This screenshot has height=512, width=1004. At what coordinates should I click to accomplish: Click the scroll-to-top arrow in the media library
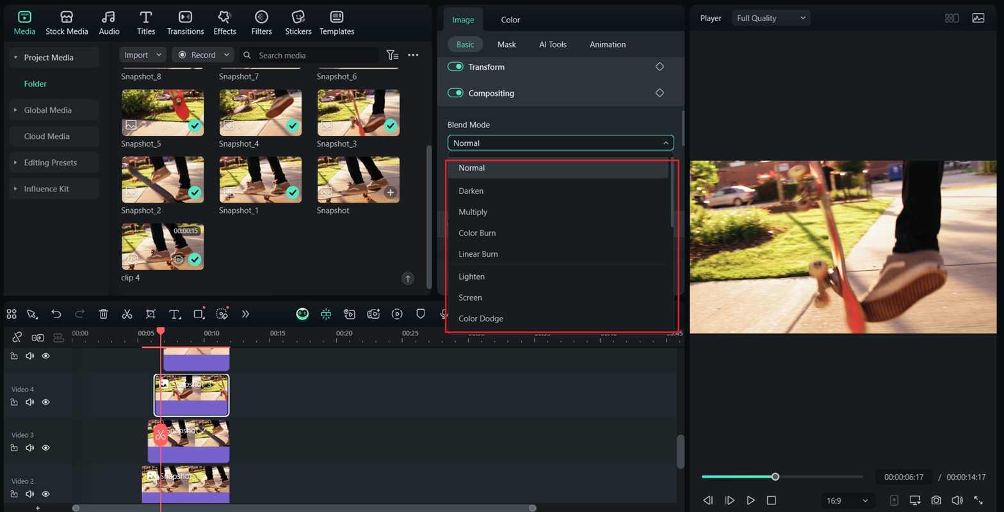[x=408, y=278]
